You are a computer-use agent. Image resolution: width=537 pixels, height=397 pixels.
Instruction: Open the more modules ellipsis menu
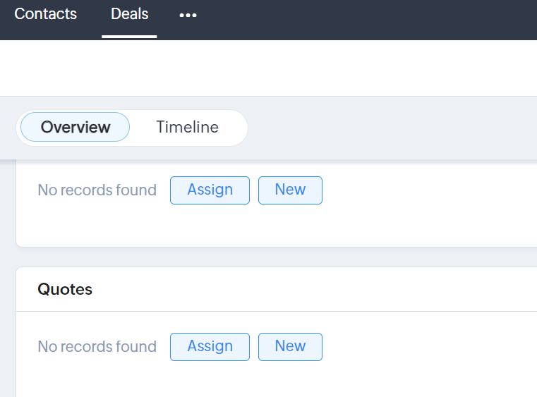pos(188,15)
